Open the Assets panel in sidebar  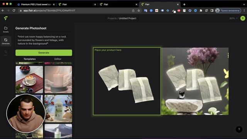click(x=6, y=29)
